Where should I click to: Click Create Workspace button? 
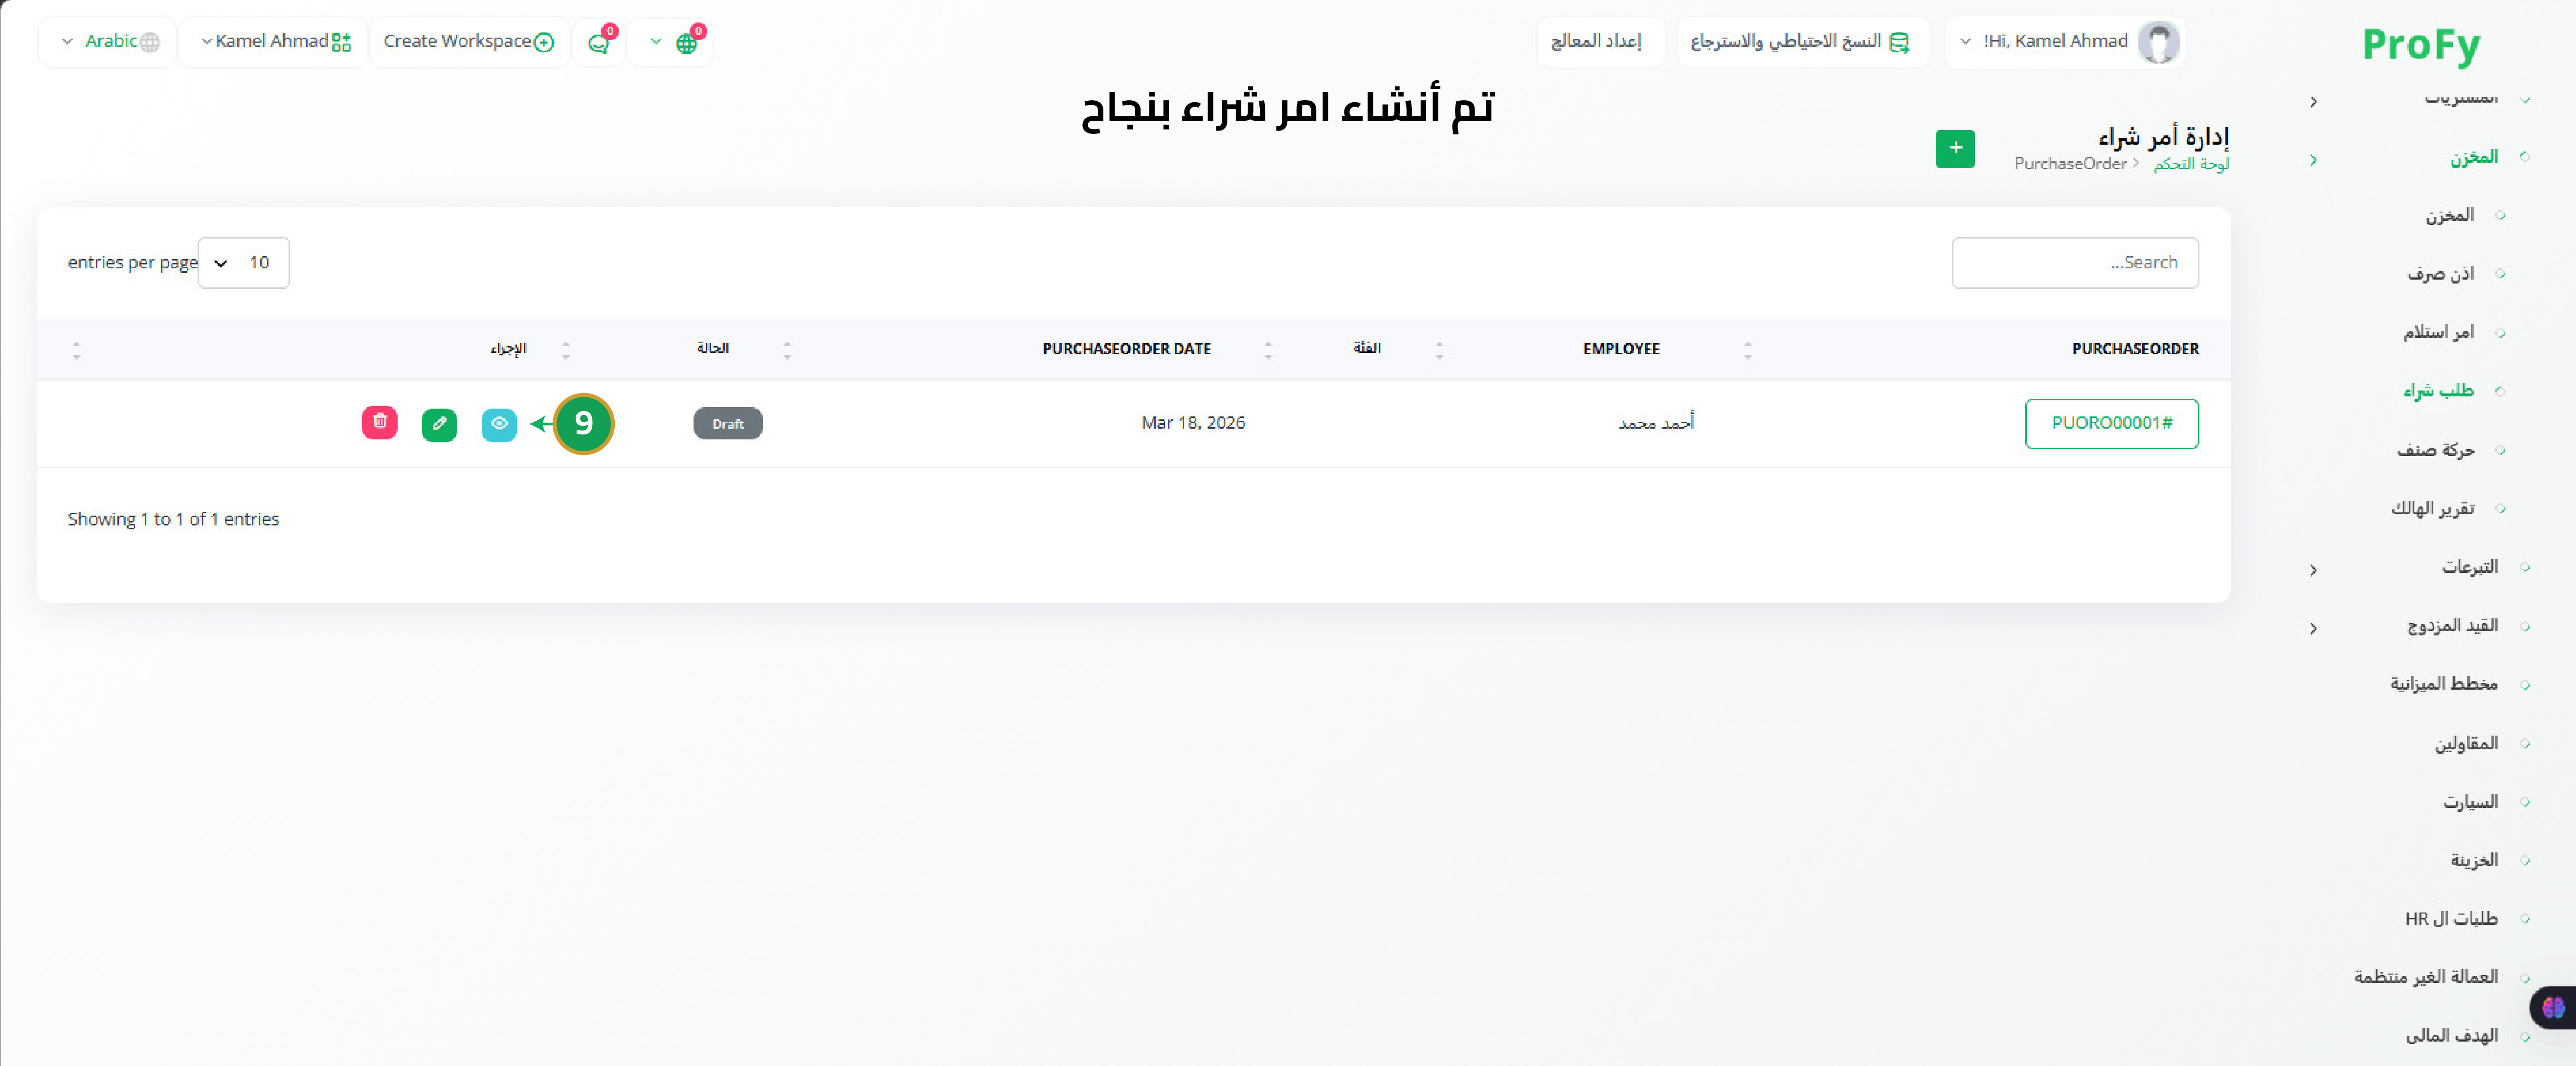(x=469, y=42)
